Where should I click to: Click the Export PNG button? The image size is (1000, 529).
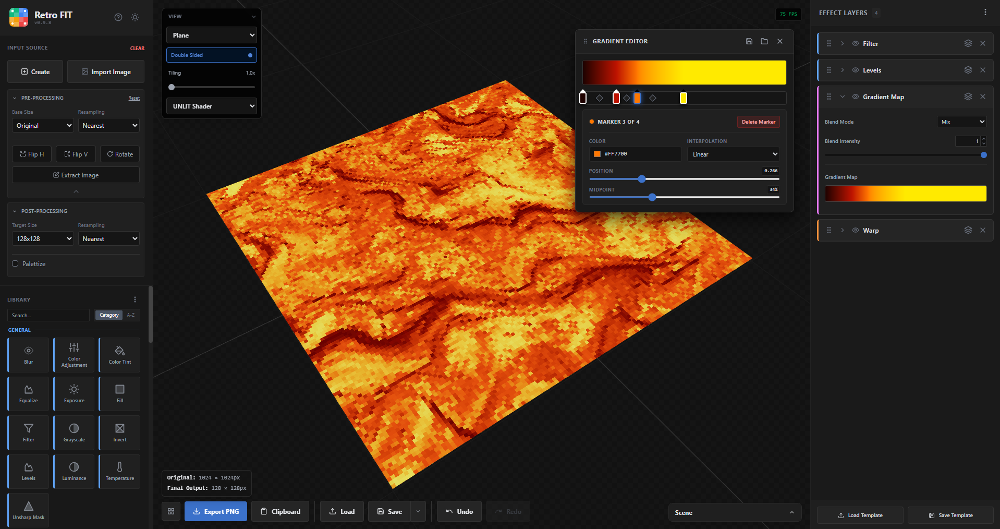coord(216,512)
